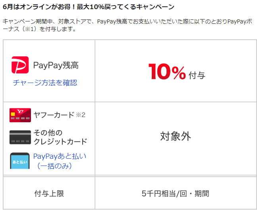Click the red PayPay logo icon
Image resolution: width=257 pixels, height=210 pixels.
click(20, 65)
